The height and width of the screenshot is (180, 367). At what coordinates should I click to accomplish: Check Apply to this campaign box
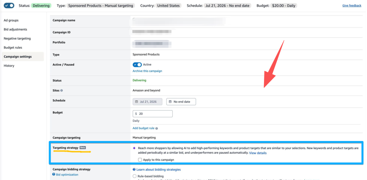tap(140, 160)
